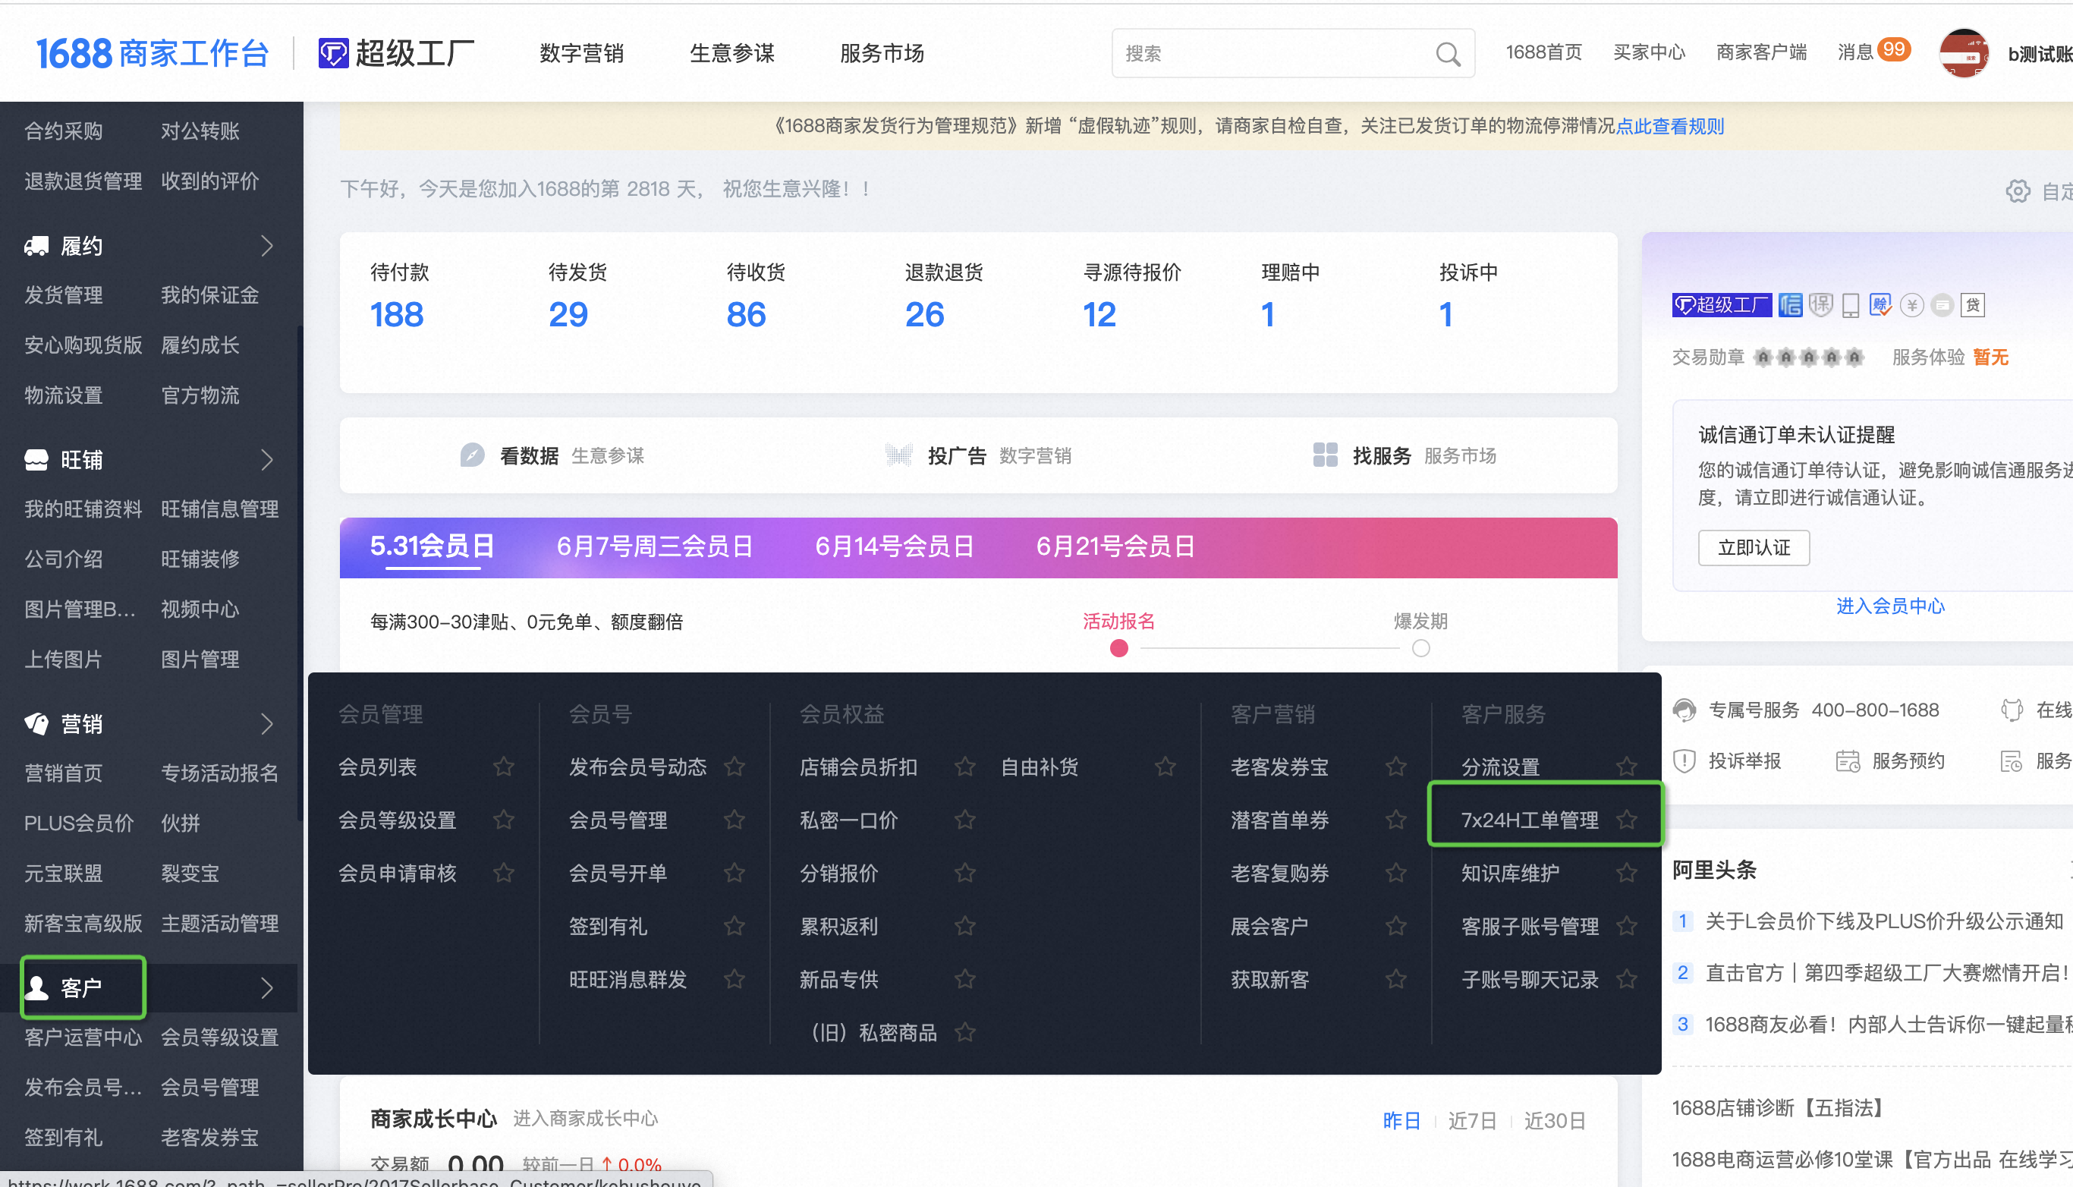Click the 履约 truck icon

click(x=36, y=246)
